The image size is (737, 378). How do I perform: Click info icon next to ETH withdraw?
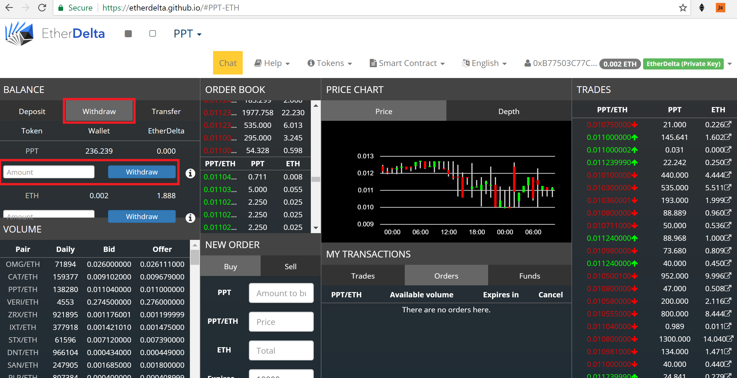pyautogui.click(x=190, y=218)
